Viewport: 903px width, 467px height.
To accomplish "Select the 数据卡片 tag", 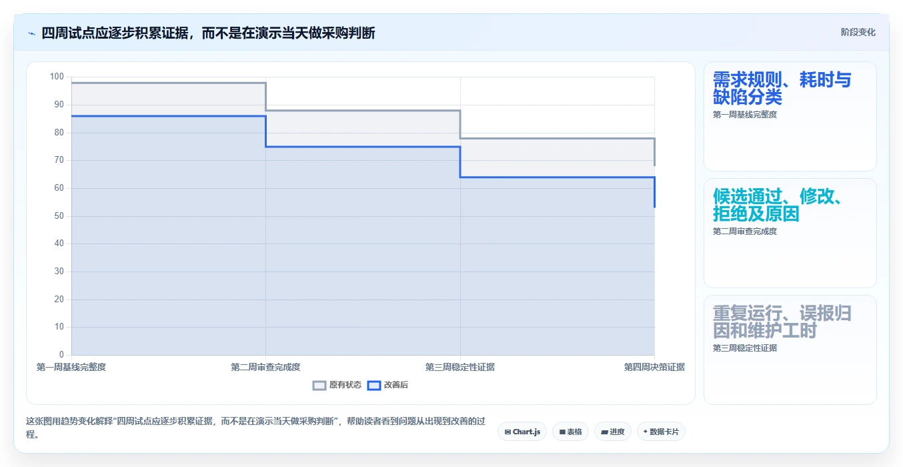I will pyautogui.click(x=661, y=432).
